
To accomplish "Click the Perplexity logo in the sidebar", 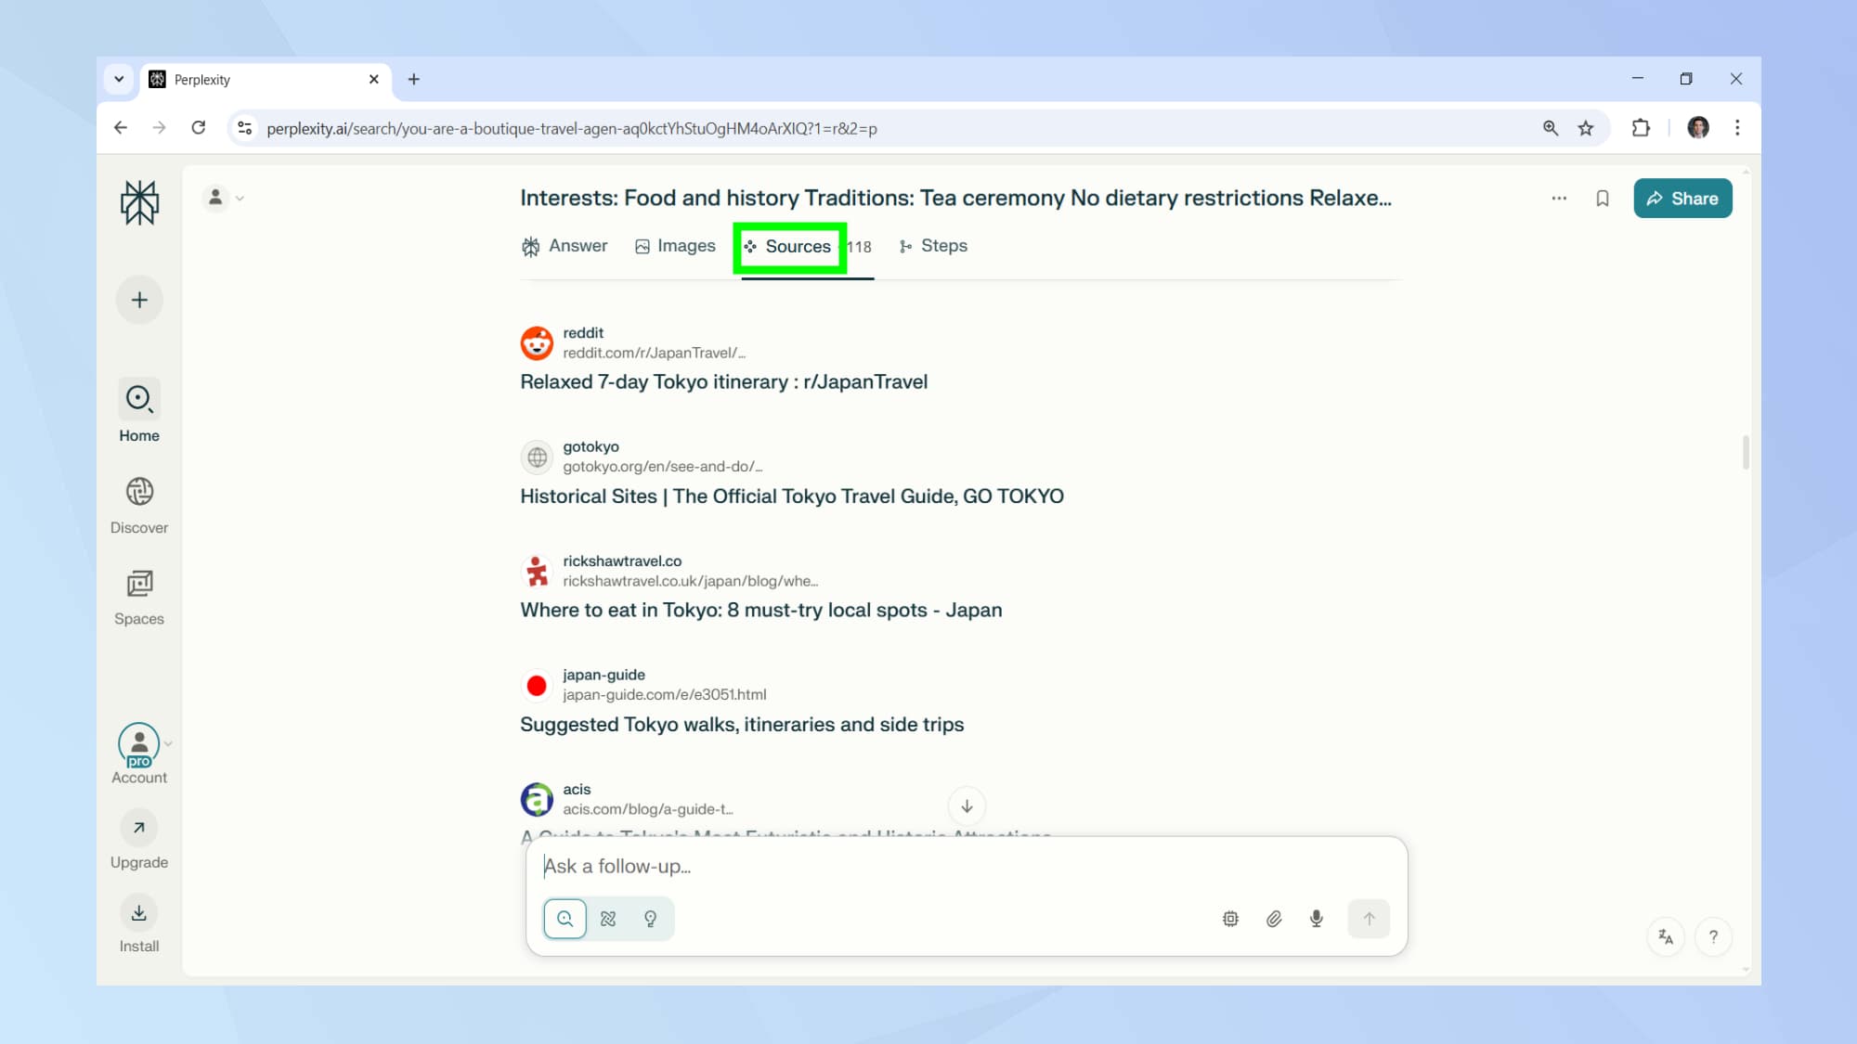I will point(139,202).
